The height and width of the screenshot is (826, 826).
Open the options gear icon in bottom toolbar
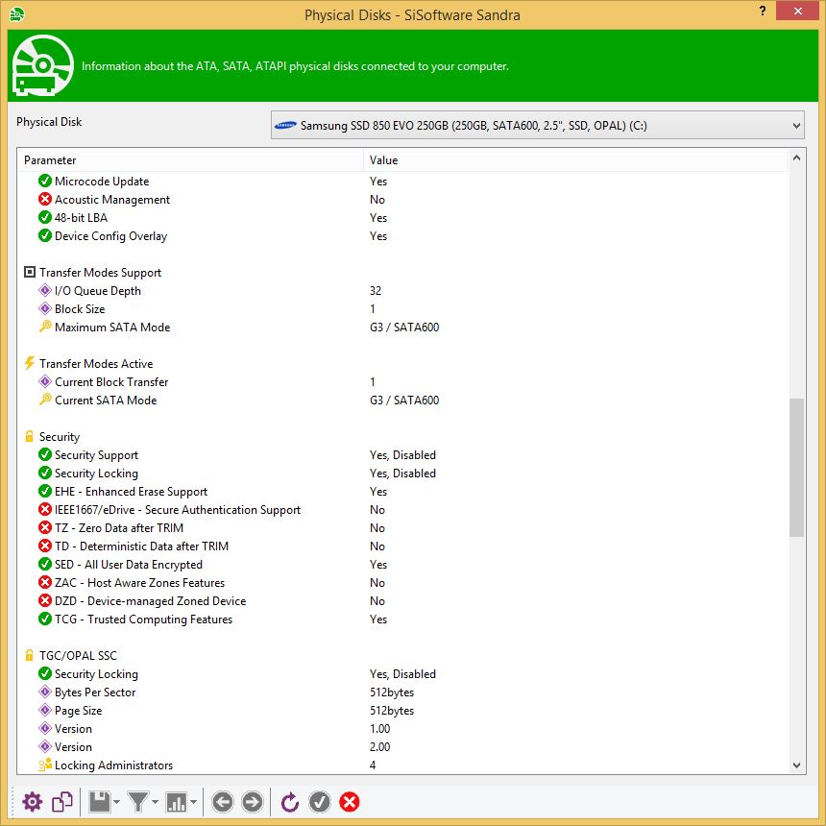coord(32,802)
